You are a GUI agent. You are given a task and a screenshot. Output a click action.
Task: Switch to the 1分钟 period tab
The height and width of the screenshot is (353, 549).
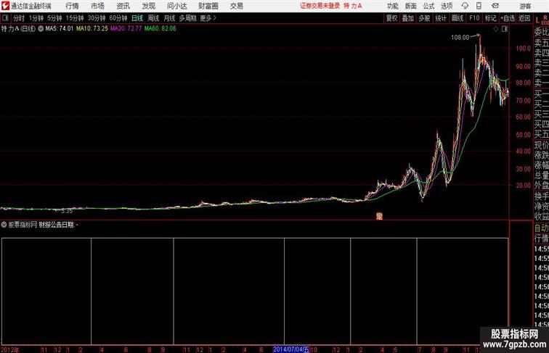pos(36,18)
